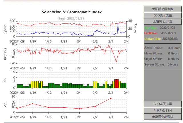The width and height of the screenshot is (183, 123).
Task: Switch to the F10.7 & SSN tab
Action: click(x=162, y=110)
